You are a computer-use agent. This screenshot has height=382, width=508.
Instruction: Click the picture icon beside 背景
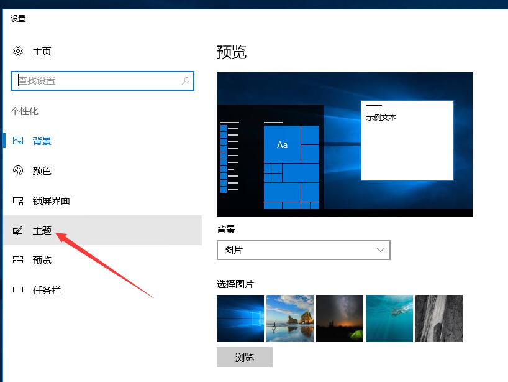click(18, 141)
